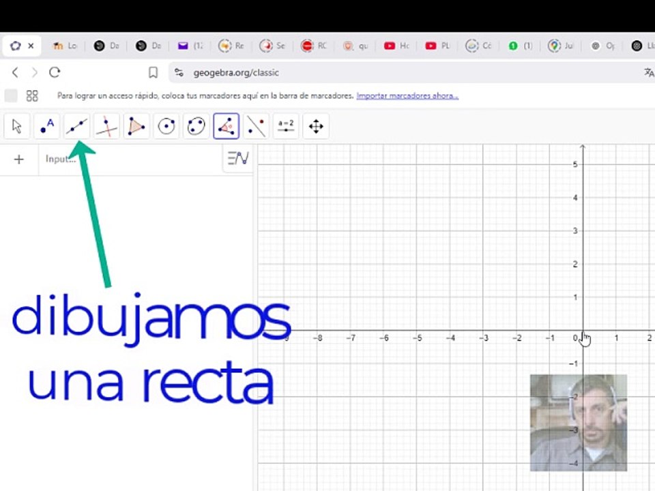655x491 pixels.
Task: Select the Point tool
Action: coord(47,126)
